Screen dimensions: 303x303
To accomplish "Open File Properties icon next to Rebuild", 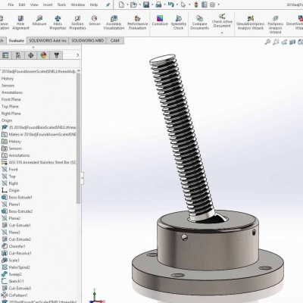I will [205, 5].
